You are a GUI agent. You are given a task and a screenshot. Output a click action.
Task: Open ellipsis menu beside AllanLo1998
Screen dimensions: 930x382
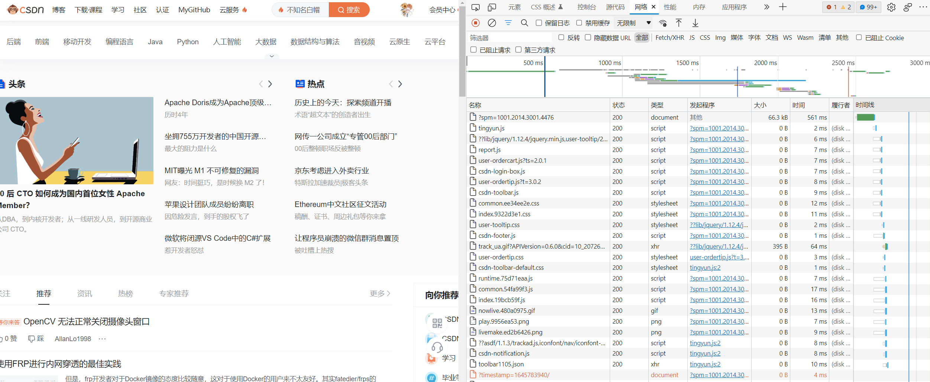click(102, 339)
